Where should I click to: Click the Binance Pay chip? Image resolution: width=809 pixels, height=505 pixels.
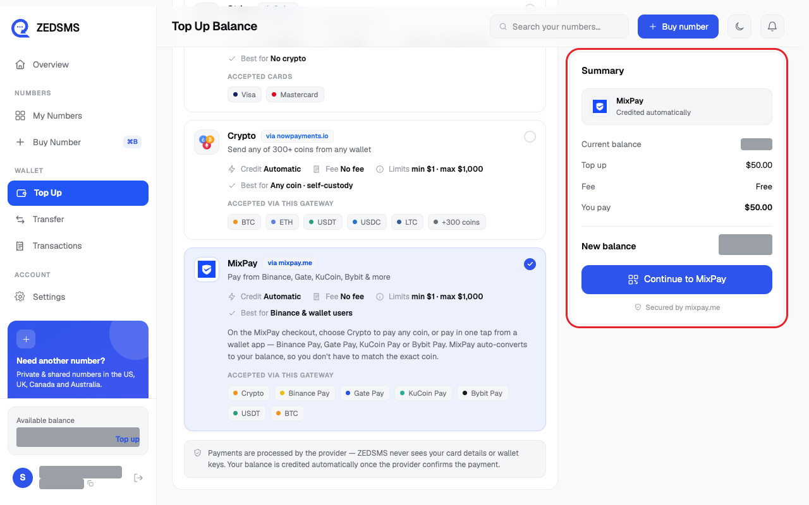(305, 393)
